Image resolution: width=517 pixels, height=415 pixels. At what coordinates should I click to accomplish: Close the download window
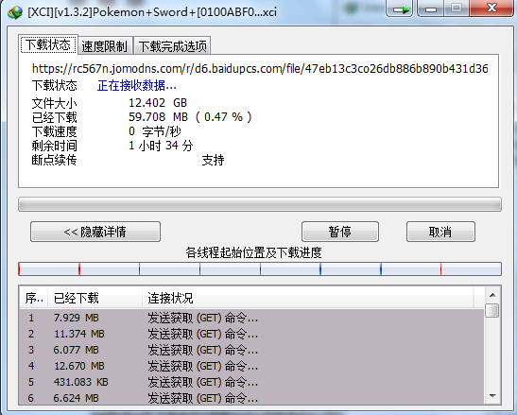point(491,9)
